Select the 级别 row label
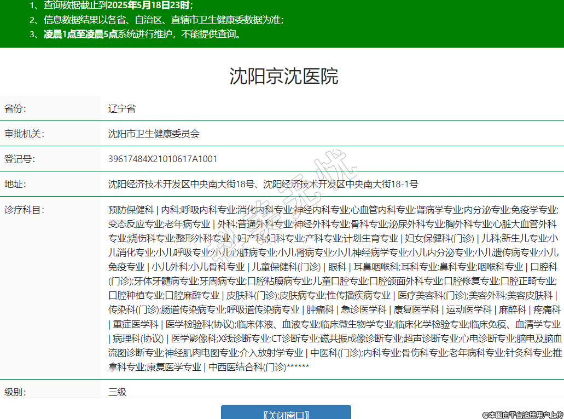564x419 pixels. tap(15, 392)
